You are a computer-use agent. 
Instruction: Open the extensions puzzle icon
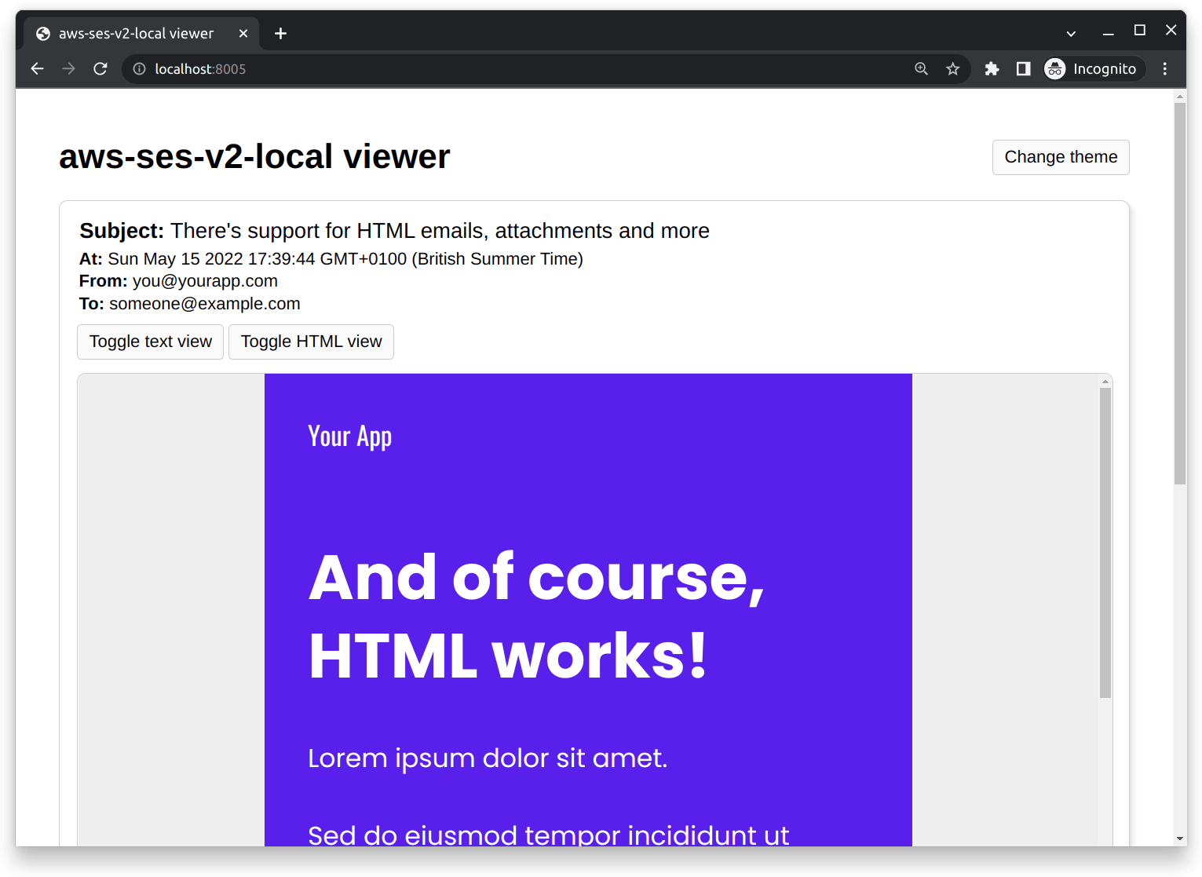click(992, 69)
